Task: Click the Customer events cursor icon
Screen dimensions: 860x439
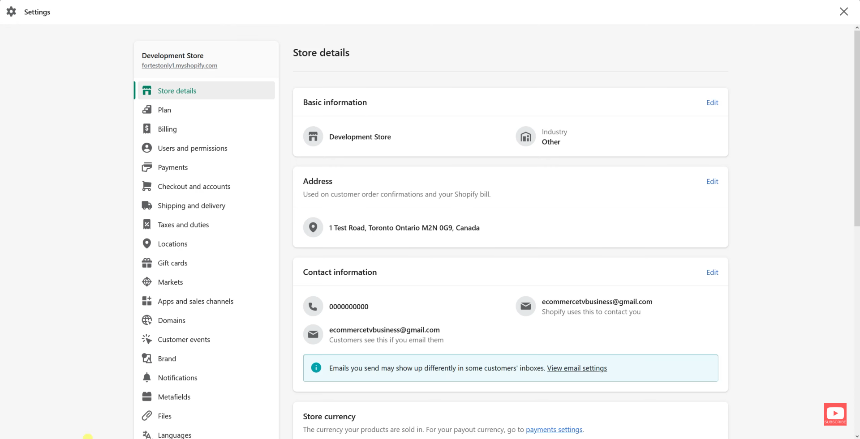Action: click(147, 339)
